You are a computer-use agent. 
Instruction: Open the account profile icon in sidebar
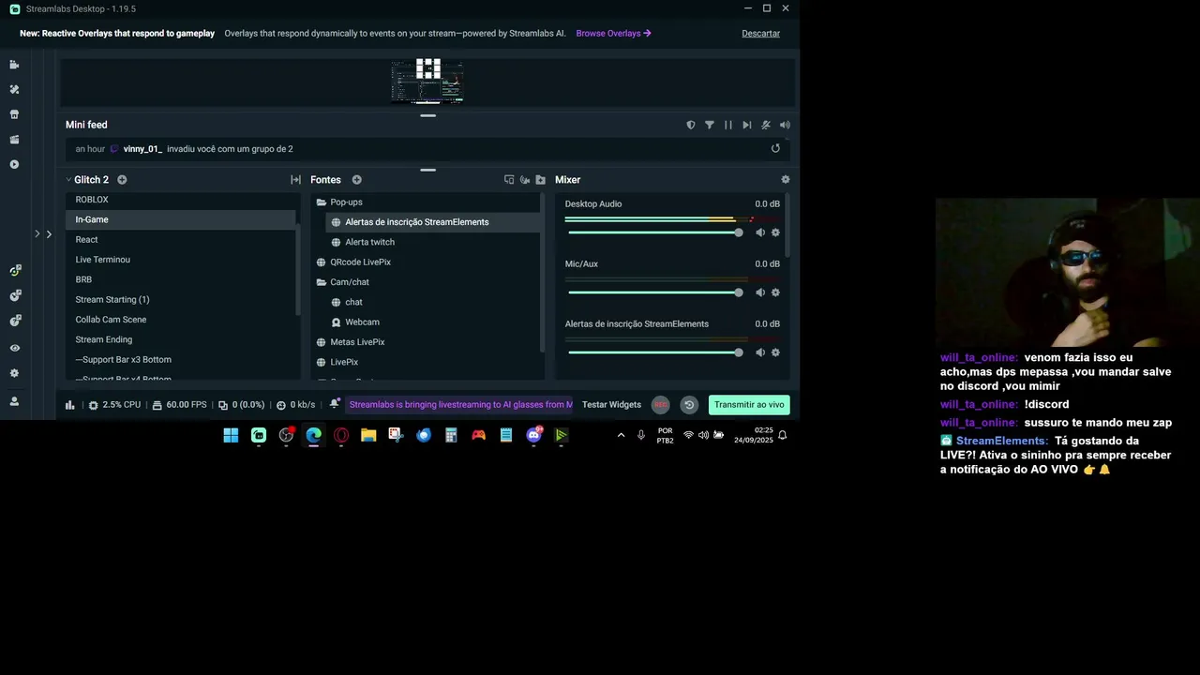[14, 401]
